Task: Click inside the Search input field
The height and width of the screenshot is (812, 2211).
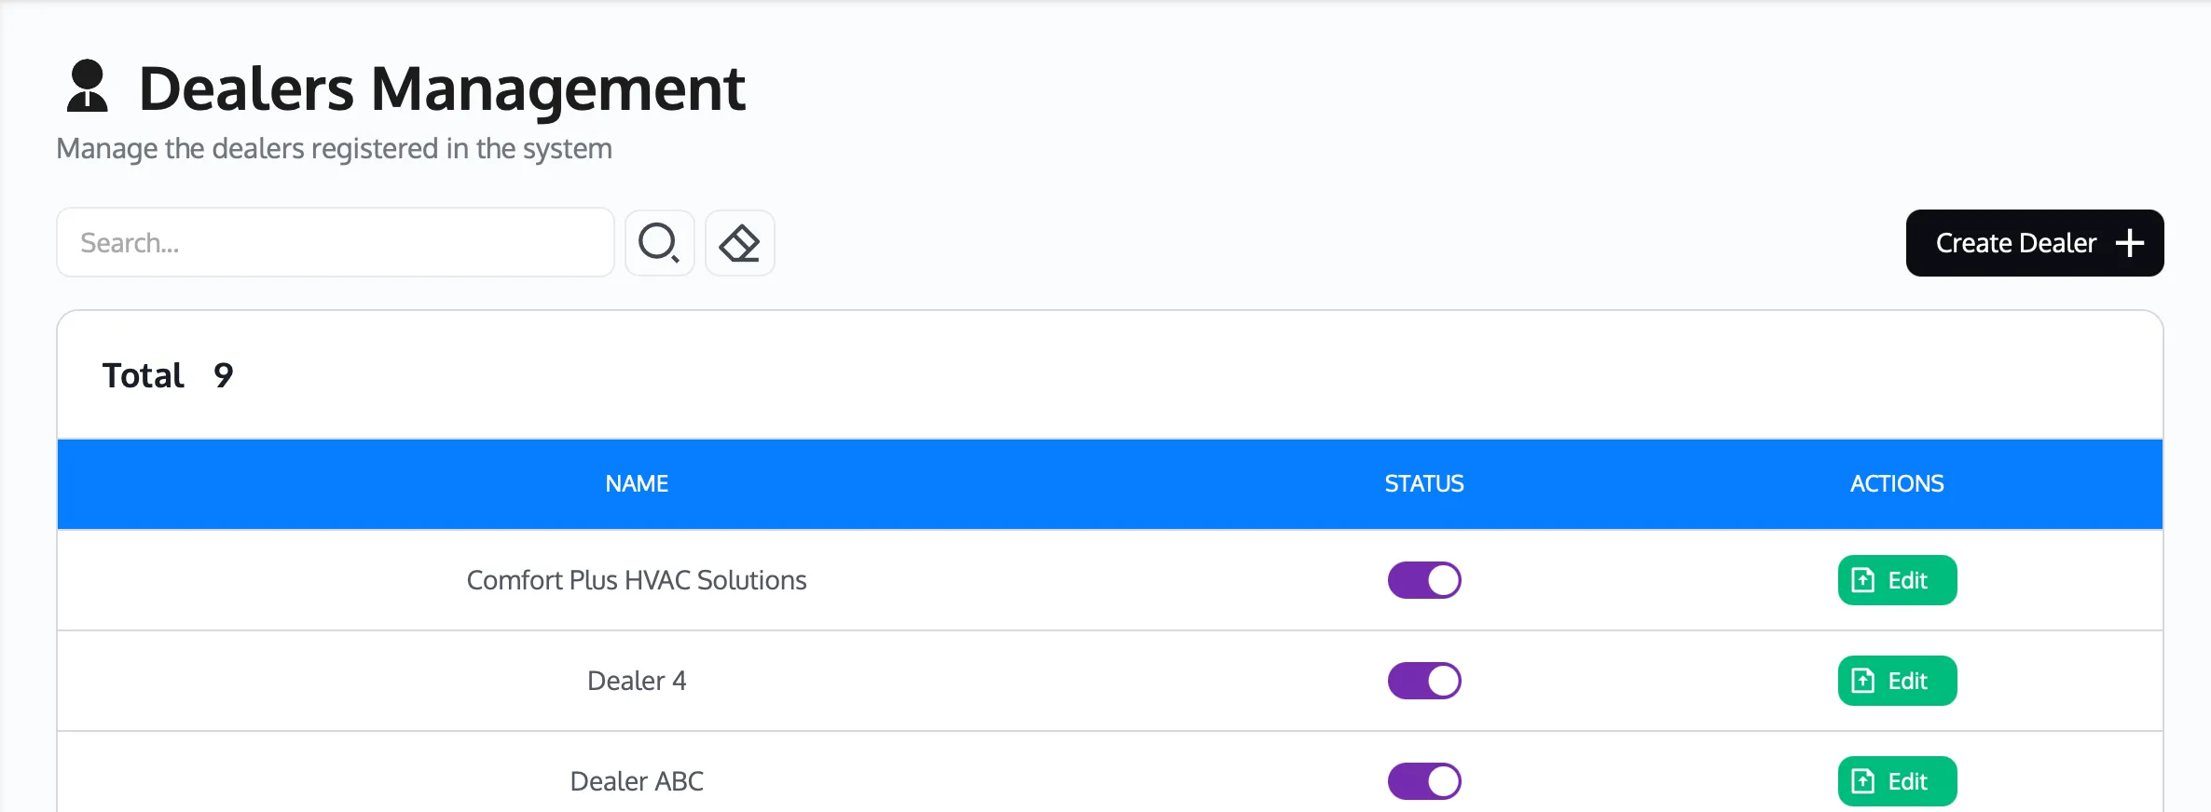Action: coord(336,243)
